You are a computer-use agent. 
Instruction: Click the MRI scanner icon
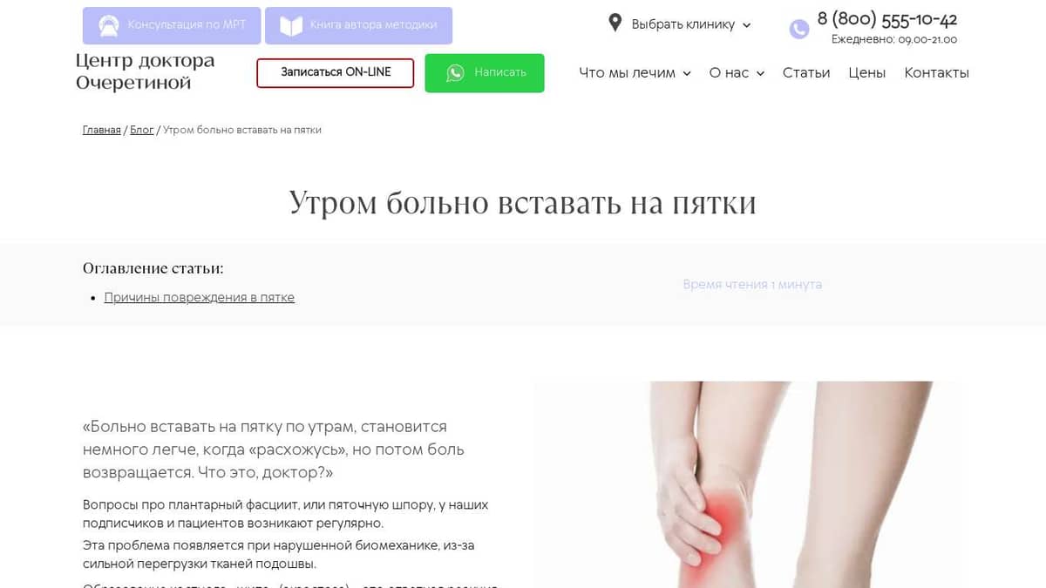point(108,25)
